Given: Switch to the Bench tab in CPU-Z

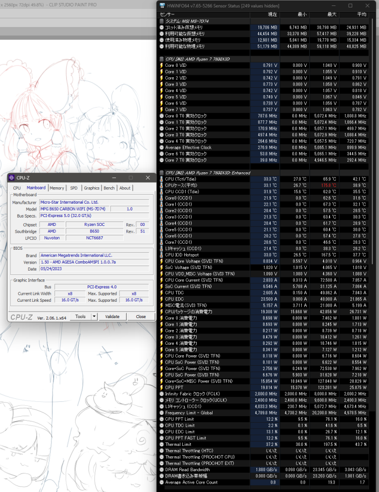Looking at the screenshot, I should [109, 188].
